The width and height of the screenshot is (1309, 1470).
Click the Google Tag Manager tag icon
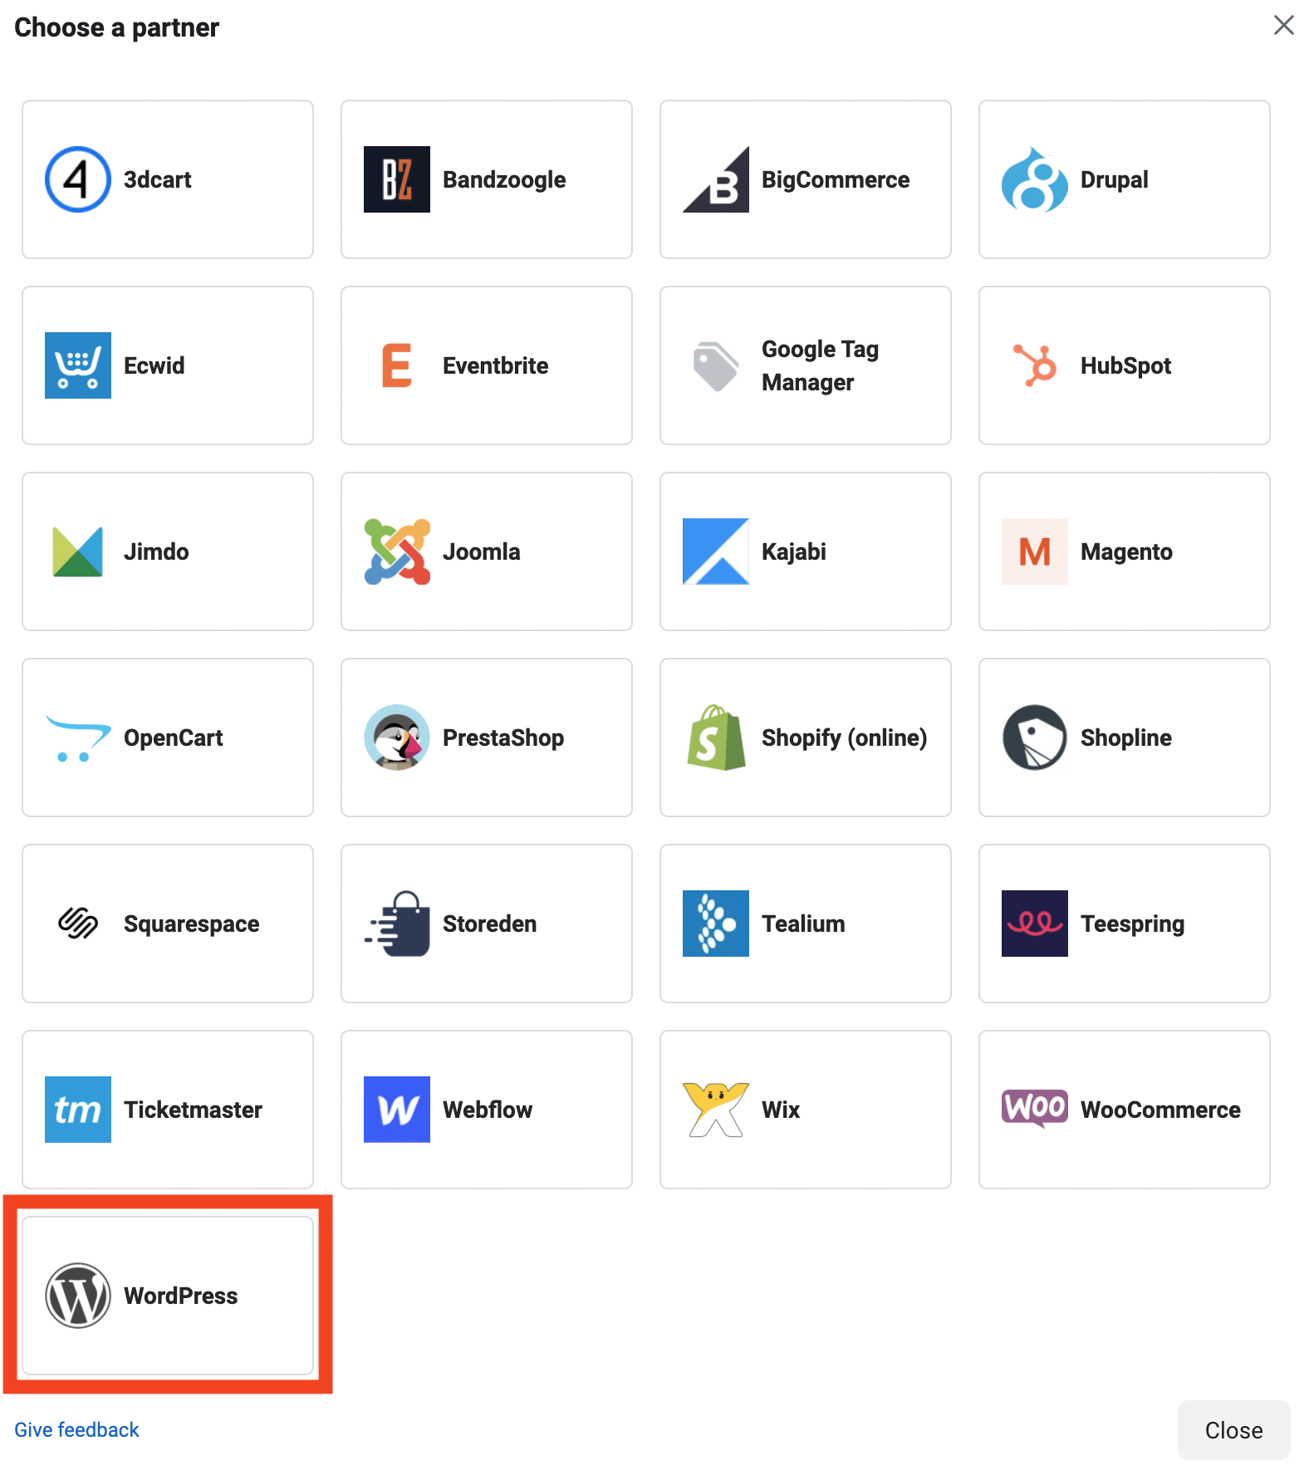tap(716, 365)
